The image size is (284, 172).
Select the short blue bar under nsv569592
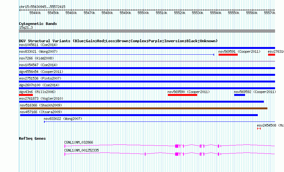point(239,95)
